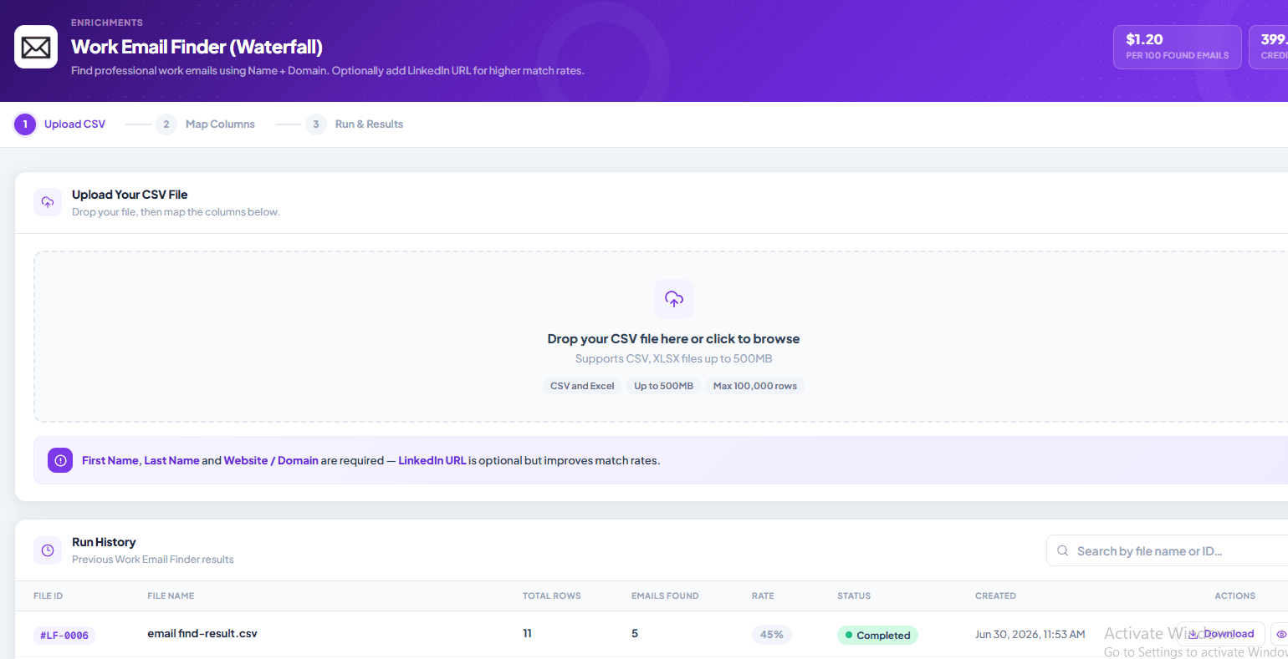Click the info icon in the required fields notice
This screenshot has height=659, width=1288.
(60, 460)
